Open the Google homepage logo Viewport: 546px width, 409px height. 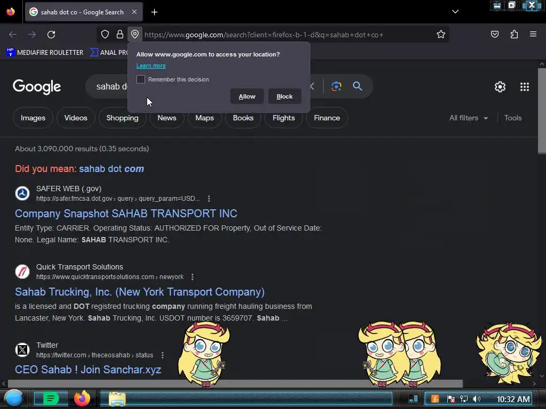point(37,87)
